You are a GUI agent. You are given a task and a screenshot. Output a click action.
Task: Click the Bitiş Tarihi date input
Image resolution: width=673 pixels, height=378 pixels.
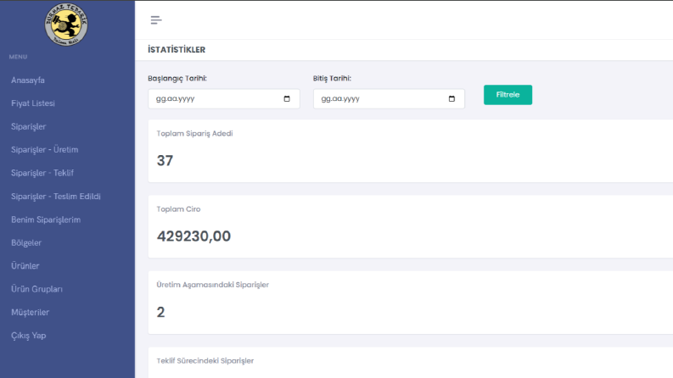(389, 99)
